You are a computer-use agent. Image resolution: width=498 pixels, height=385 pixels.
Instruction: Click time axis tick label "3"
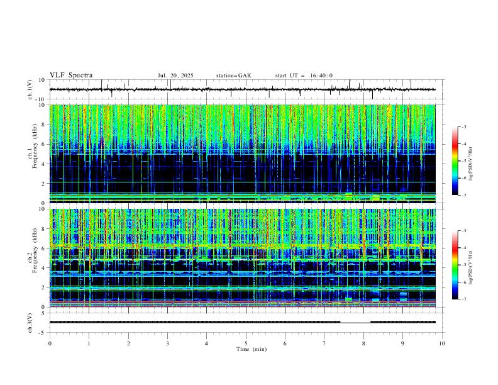pos(167,343)
